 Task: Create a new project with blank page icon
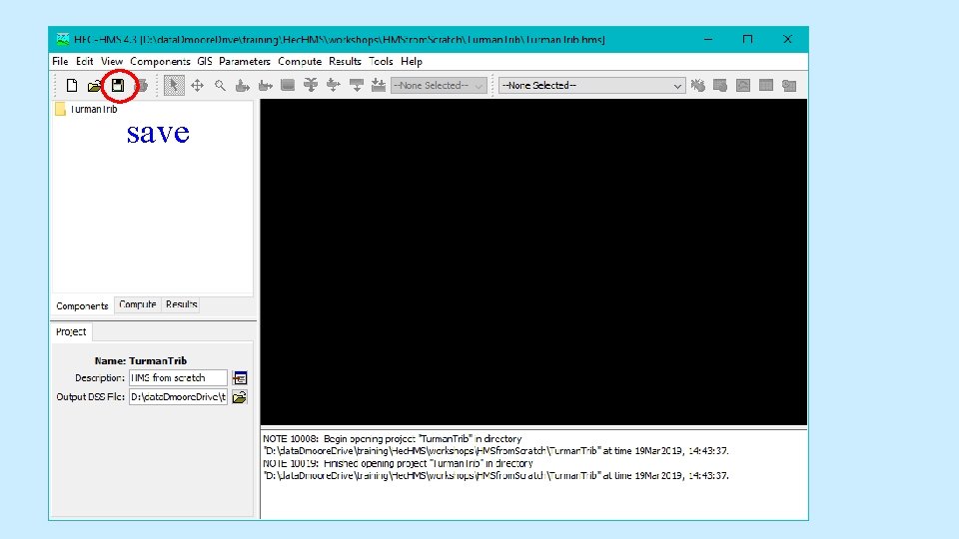pos(72,86)
